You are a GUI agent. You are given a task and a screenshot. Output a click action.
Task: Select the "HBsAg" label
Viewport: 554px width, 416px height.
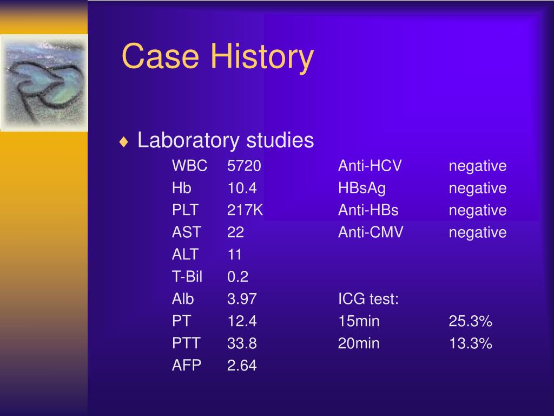pos(362,188)
